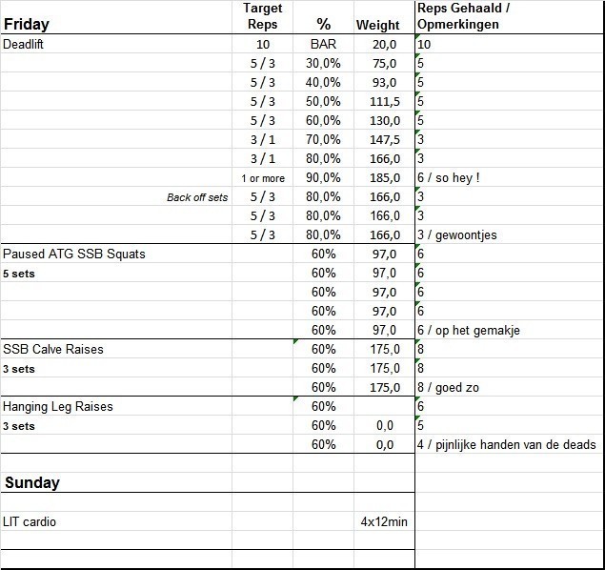Select the Target Reps column header
This screenshot has height=570, width=605.
tap(262, 16)
